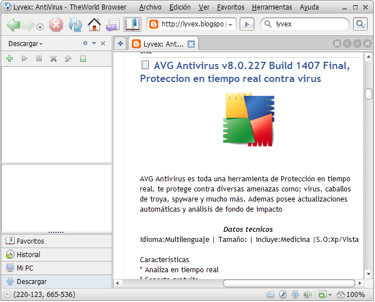This screenshot has height=302, width=375.
Task: Open the Historial sidebar panel
Action: 28,255
